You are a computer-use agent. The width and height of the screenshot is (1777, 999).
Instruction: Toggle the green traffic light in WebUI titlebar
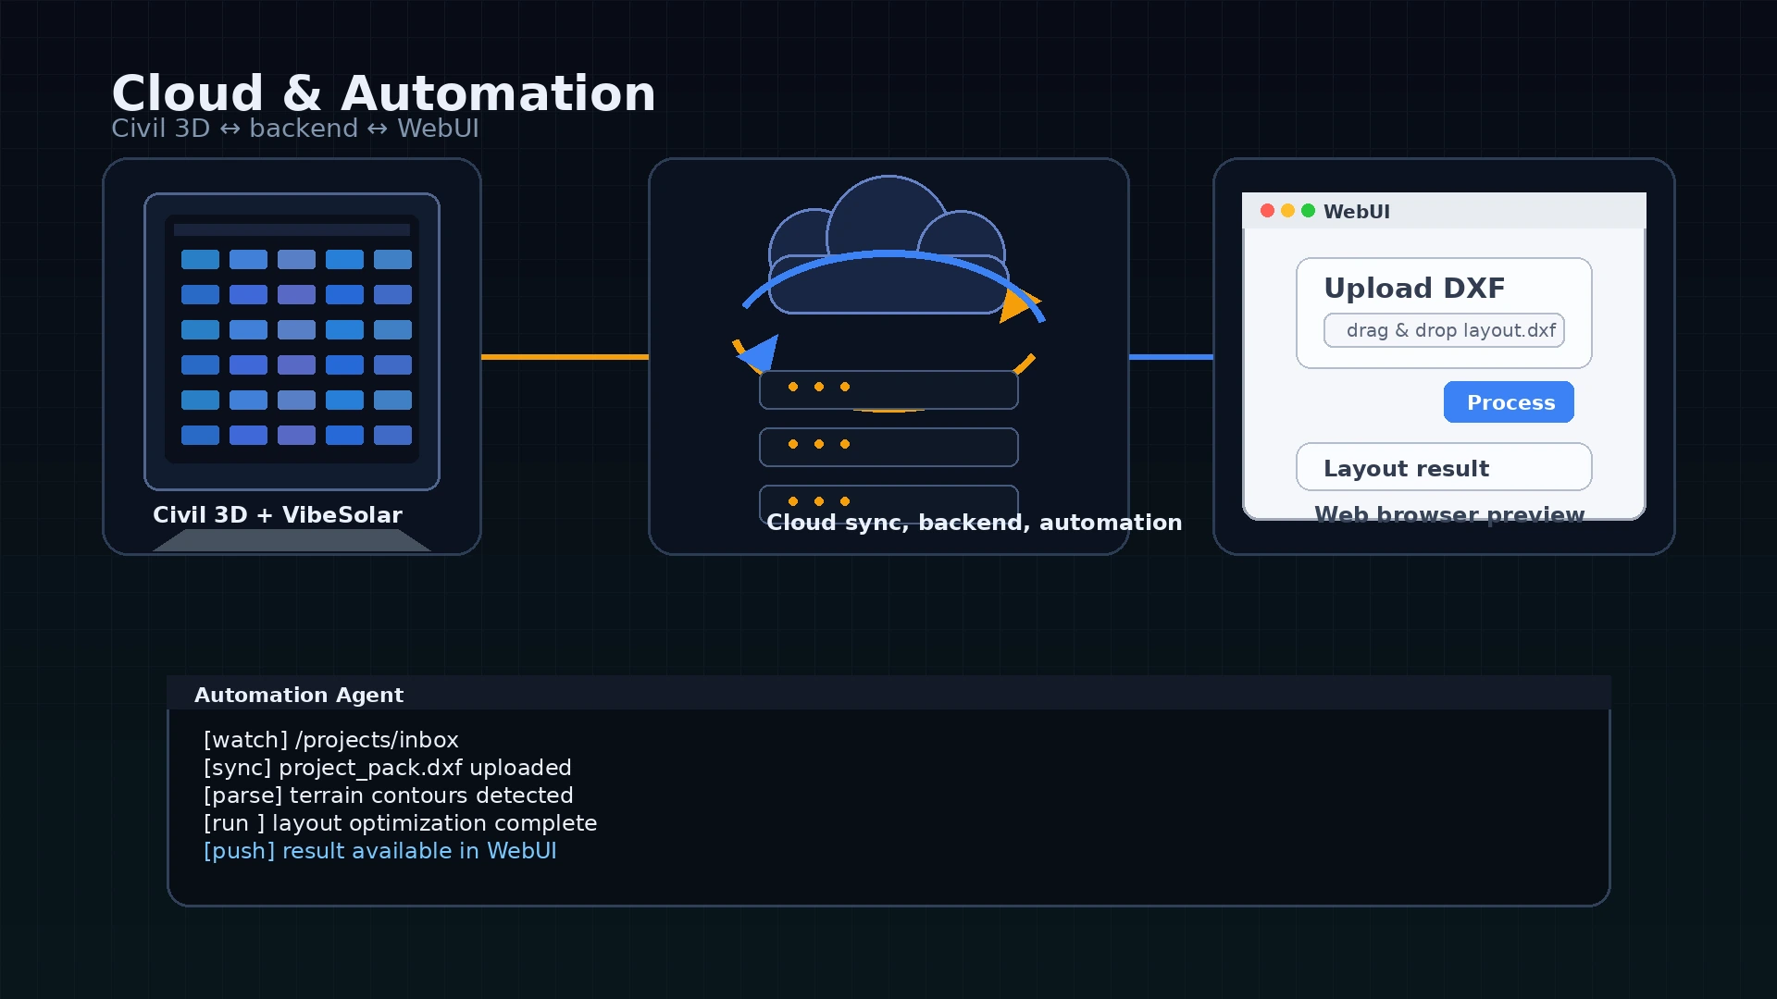tap(1309, 211)
